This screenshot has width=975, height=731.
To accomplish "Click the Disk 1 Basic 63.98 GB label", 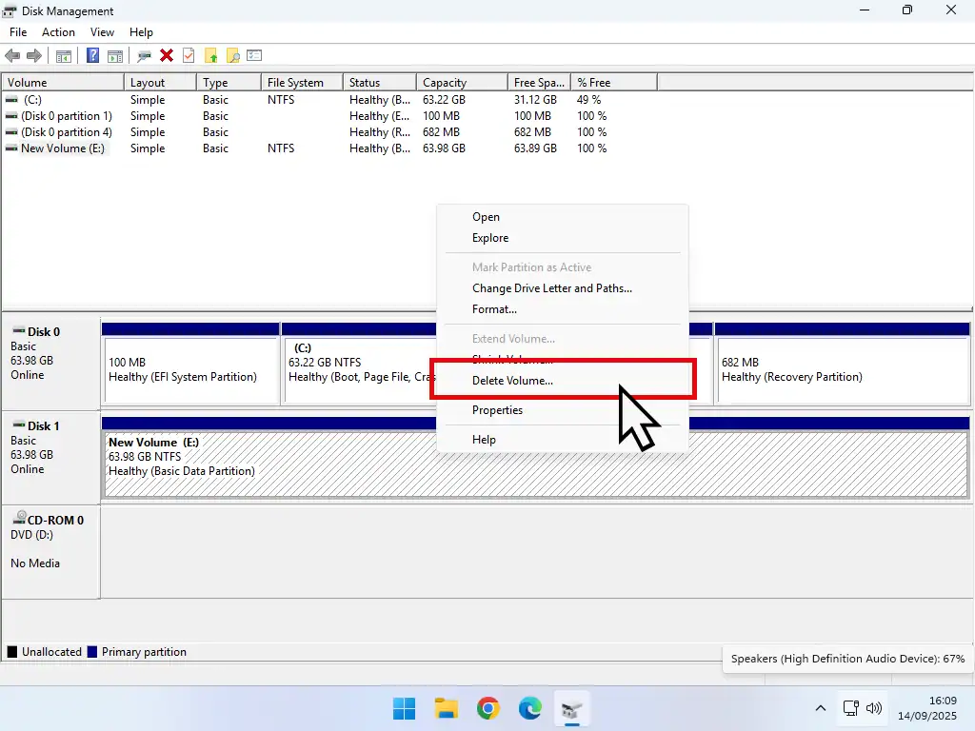I will tap(50, 458).
